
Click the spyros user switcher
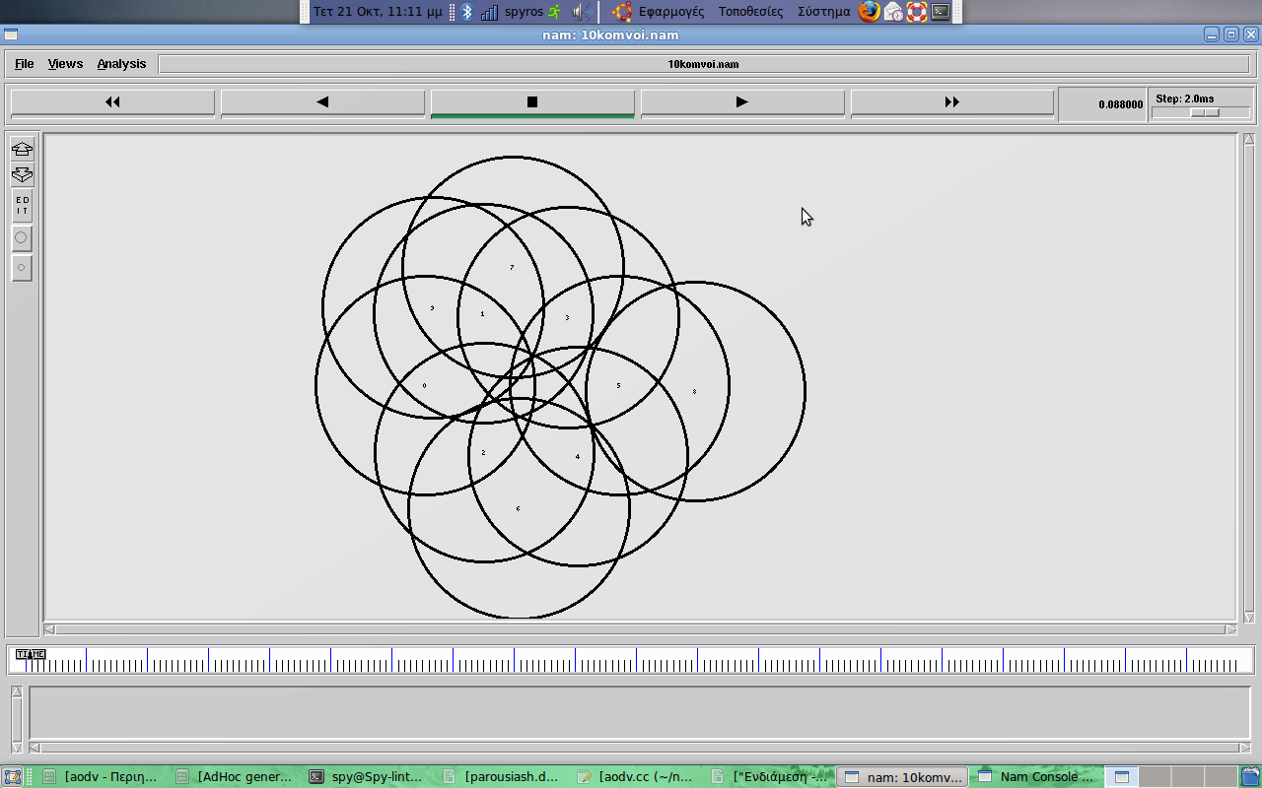pos(533,12)
